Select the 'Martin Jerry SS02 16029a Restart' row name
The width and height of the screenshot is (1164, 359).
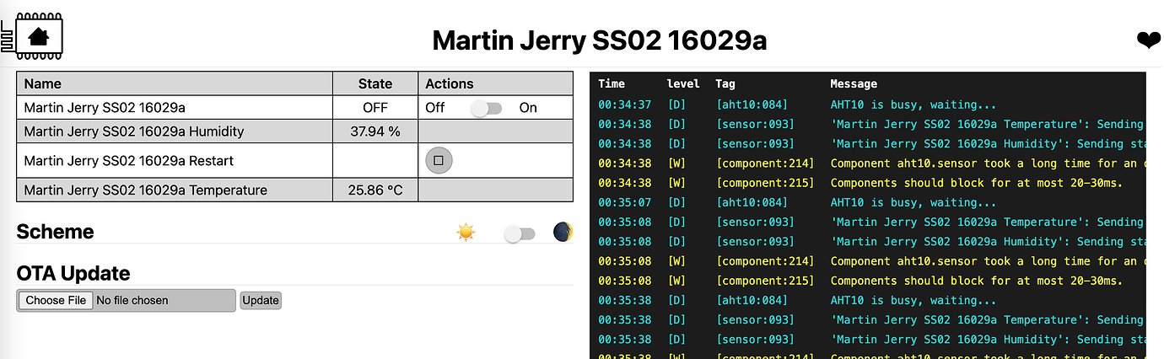coord(129,160)
